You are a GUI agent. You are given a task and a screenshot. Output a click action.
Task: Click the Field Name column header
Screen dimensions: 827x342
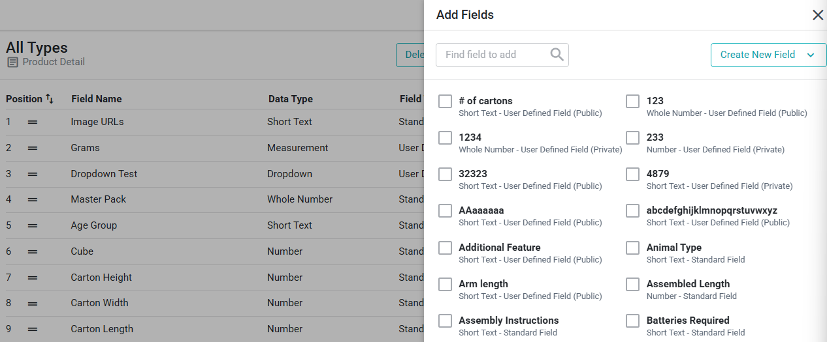(x=97, y=99)
